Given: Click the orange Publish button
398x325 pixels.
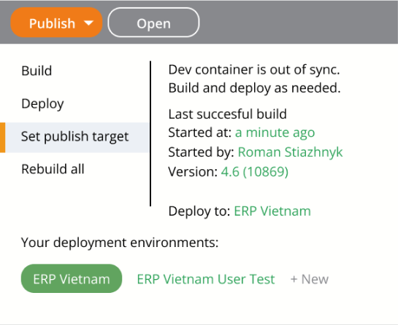Looking at the screenshot, I should tap(56, 23).
